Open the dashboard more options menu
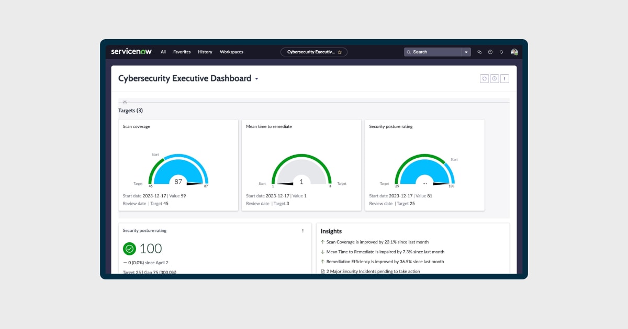 (504, 78)
